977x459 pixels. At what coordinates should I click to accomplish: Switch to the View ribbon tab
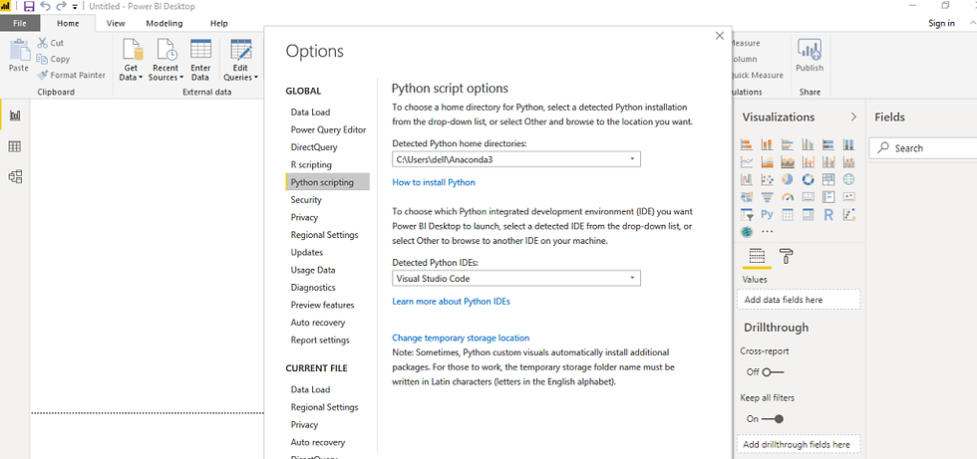pyautogui.click(x=116, y=23)
